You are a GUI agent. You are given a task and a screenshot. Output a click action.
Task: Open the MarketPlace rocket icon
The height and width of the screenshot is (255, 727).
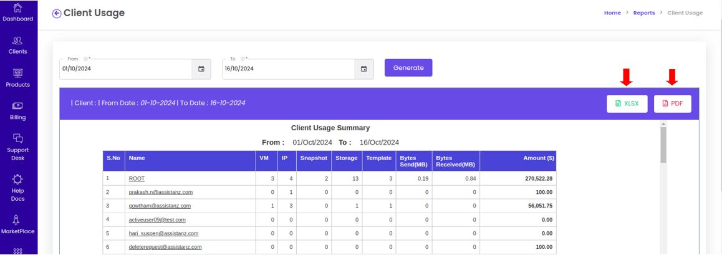coord(17,219)
